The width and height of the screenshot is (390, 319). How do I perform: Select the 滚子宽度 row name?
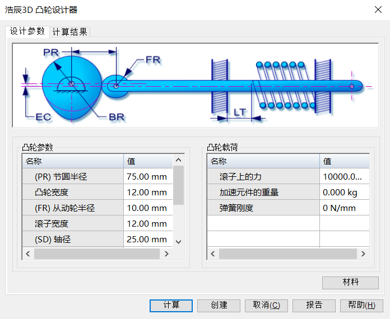tap(73, 223)
